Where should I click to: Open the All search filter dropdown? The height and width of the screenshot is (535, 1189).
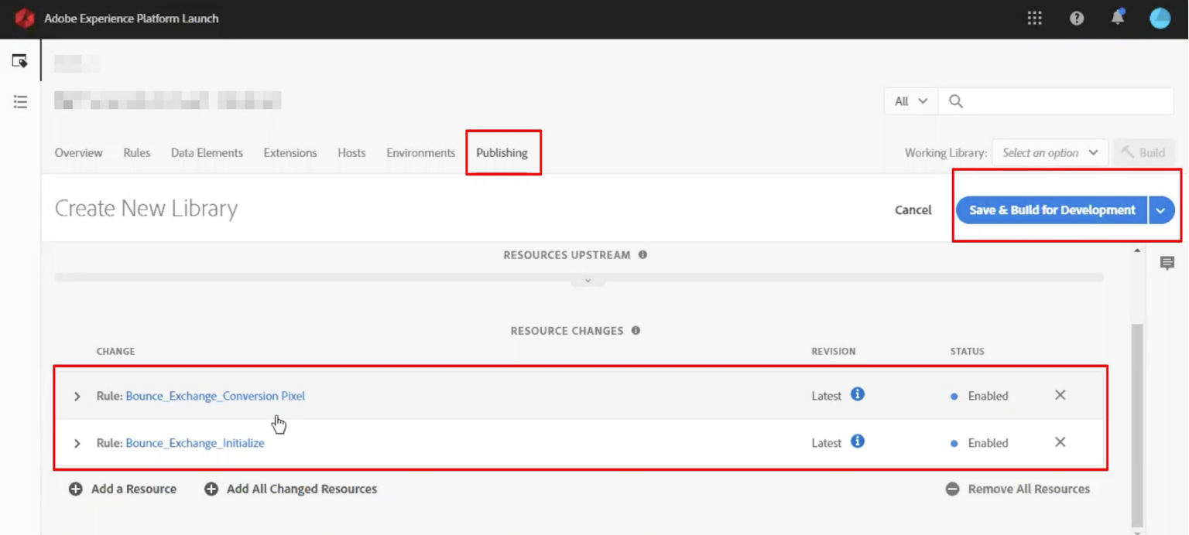[x=911, y=101]
